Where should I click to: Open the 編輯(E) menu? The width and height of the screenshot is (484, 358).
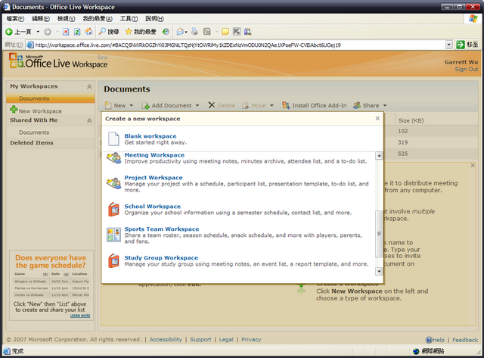[x=41, y=18]
